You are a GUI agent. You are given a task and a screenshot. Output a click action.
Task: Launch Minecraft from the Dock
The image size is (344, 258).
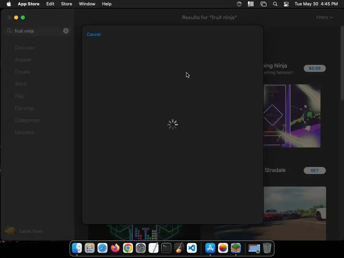click(x=236, y=248)
